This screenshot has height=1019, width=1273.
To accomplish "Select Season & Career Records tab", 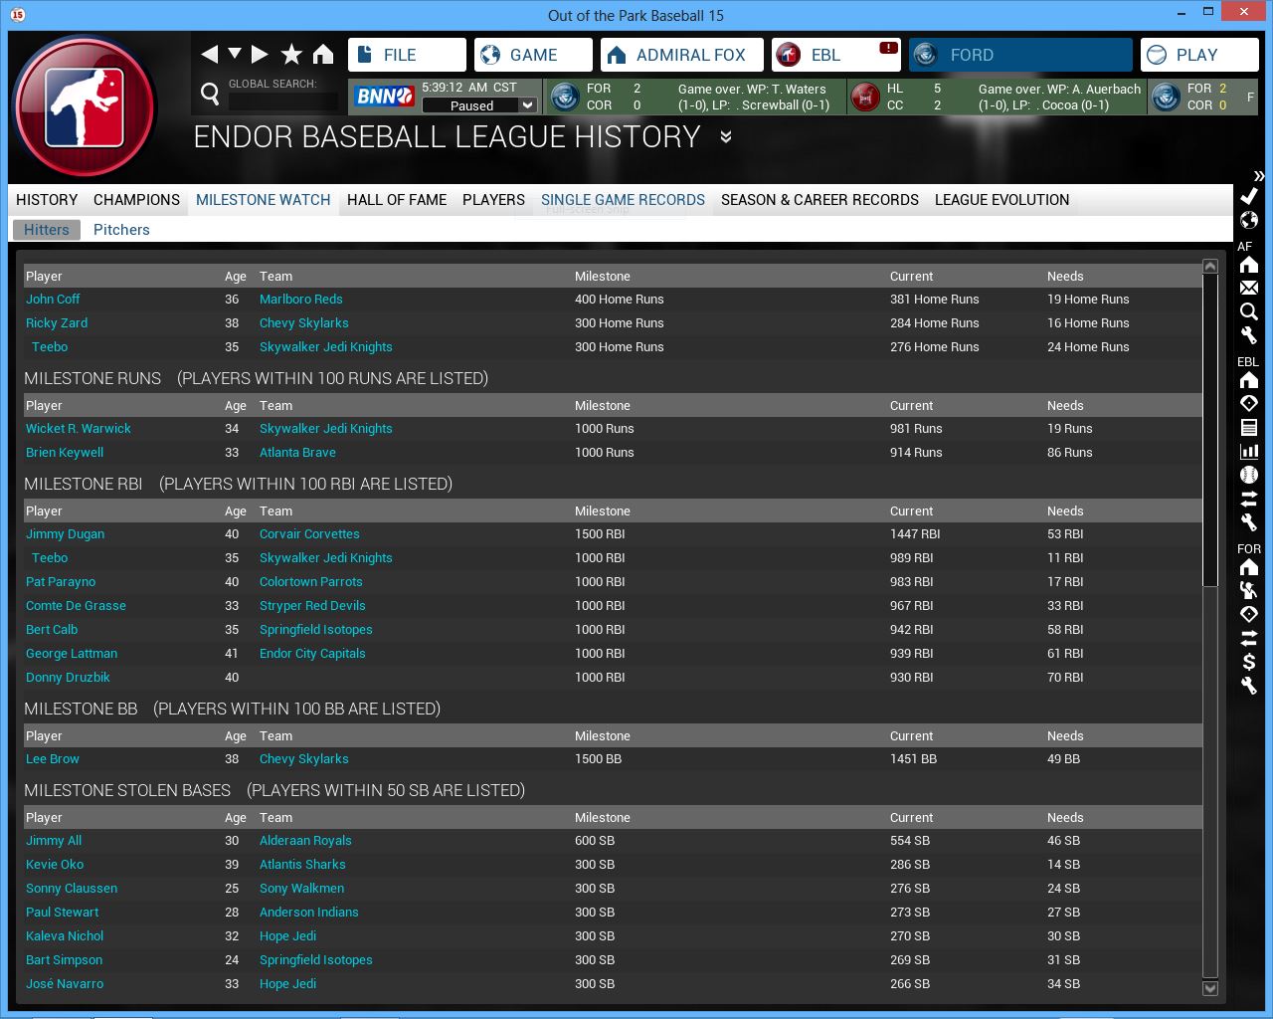I will coord(819,200).
